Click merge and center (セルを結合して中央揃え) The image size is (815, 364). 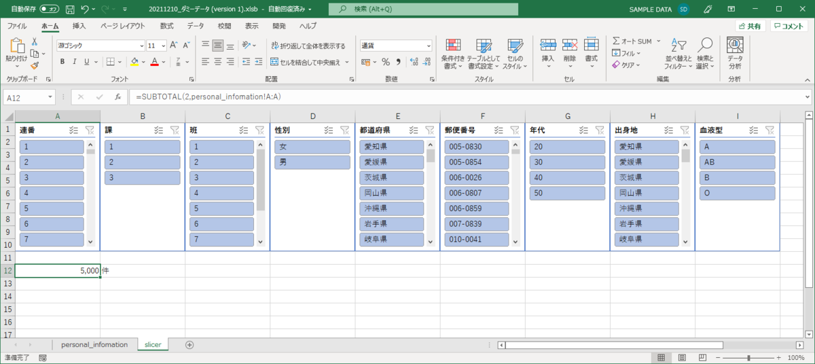tap(307, 62)
